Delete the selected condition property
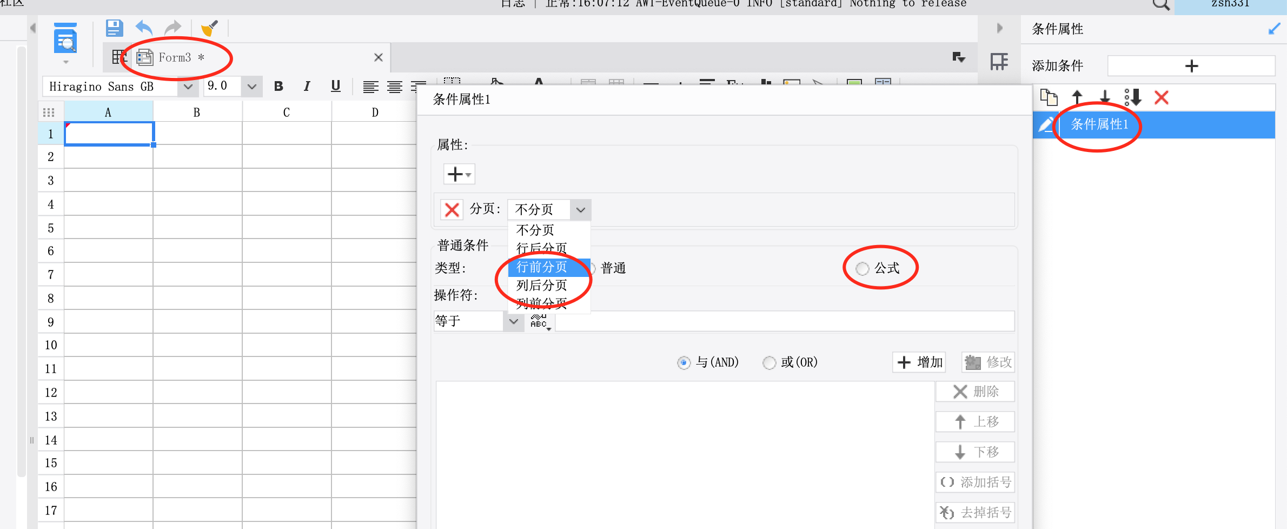Screen dimensions: 1287x529 point(1162,97)
